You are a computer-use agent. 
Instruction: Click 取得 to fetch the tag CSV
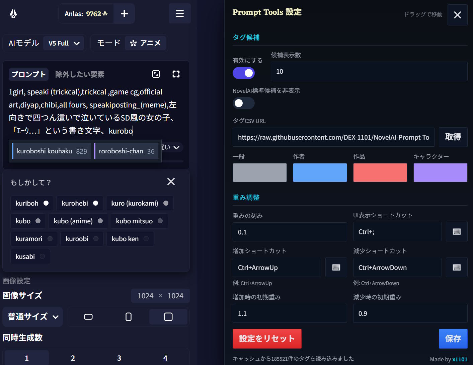coord(453,137)
